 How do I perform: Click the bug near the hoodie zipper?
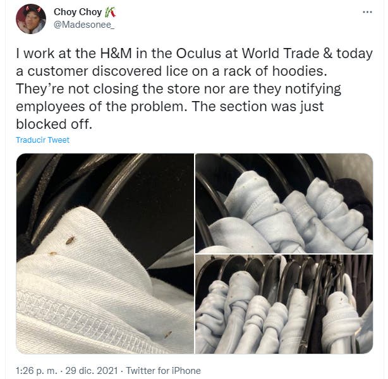168,335
